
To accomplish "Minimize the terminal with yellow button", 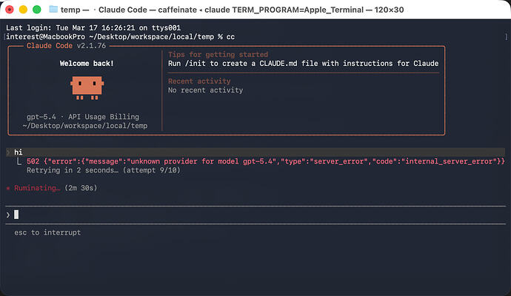I will coord(23,10).
